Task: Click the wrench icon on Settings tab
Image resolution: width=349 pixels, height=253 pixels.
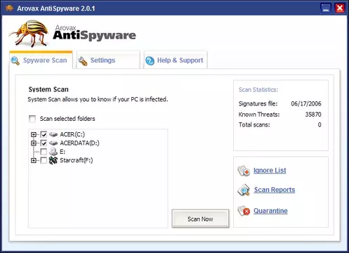Action: (83, 61)
